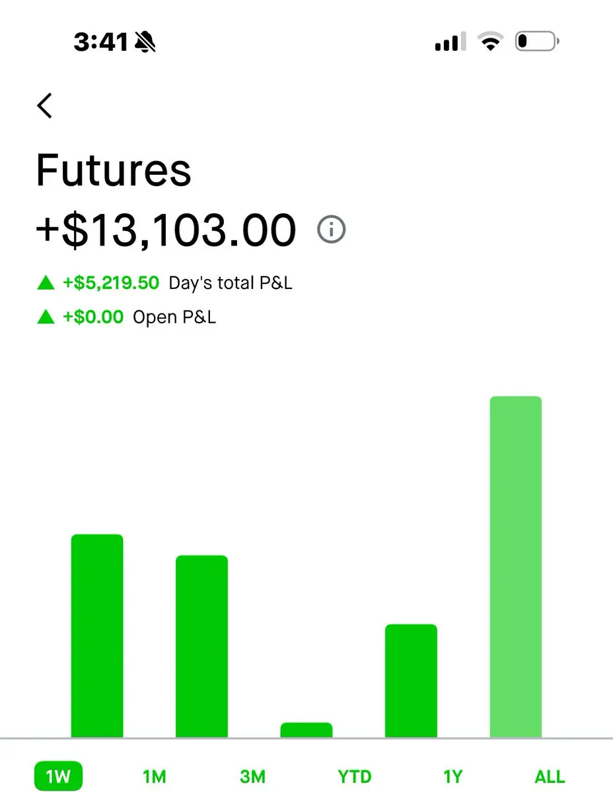Choose the 1Y time range

tap(453, 777)
